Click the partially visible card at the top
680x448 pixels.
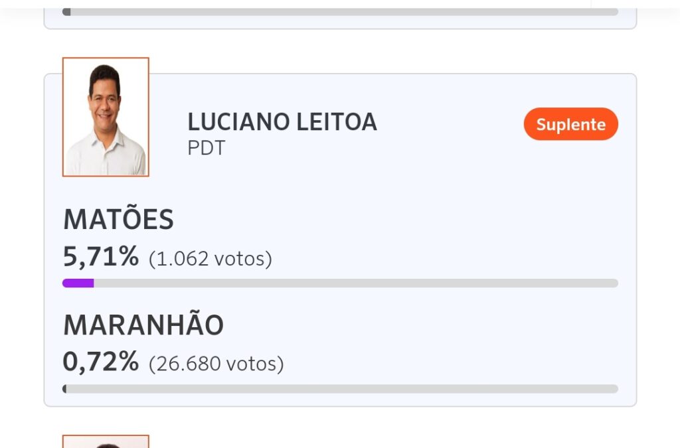point(340,22)
